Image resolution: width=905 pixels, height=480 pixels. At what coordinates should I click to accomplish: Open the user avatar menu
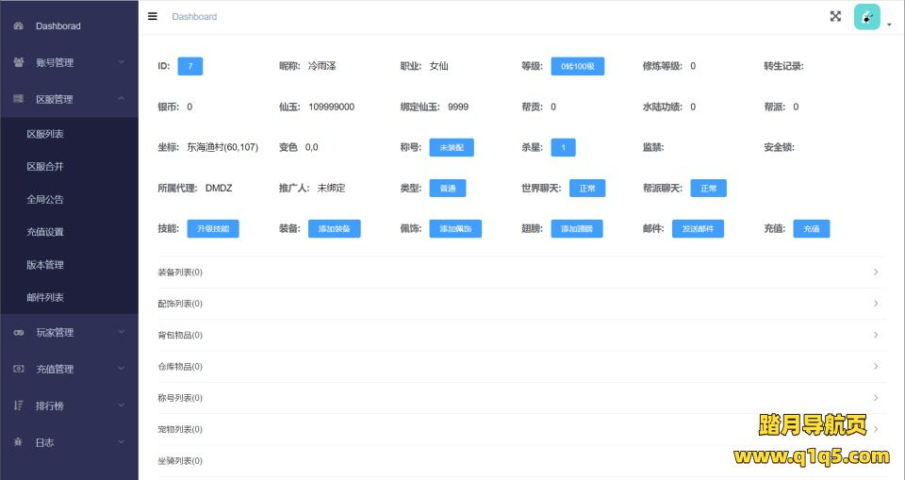coord(868,17)
